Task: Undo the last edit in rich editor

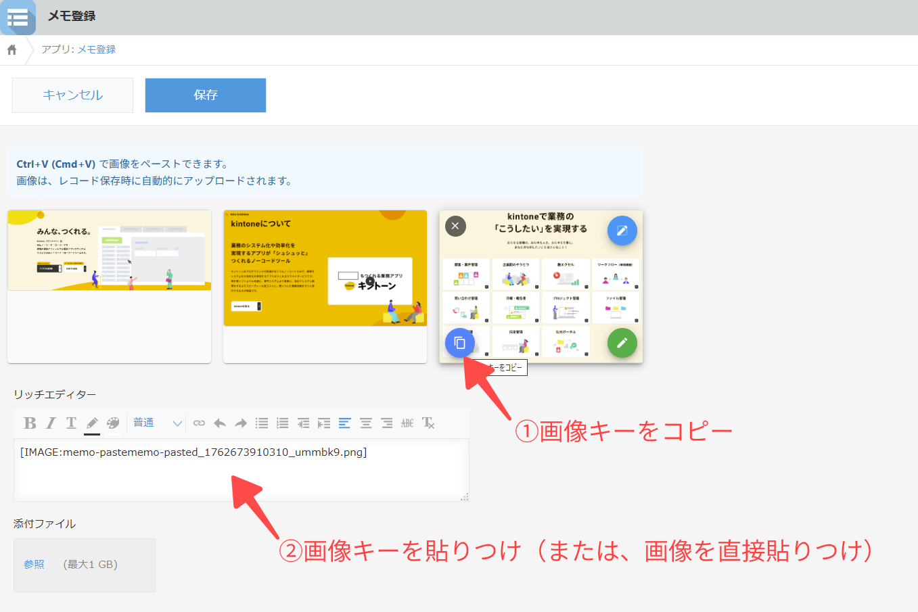Action: 220,423
